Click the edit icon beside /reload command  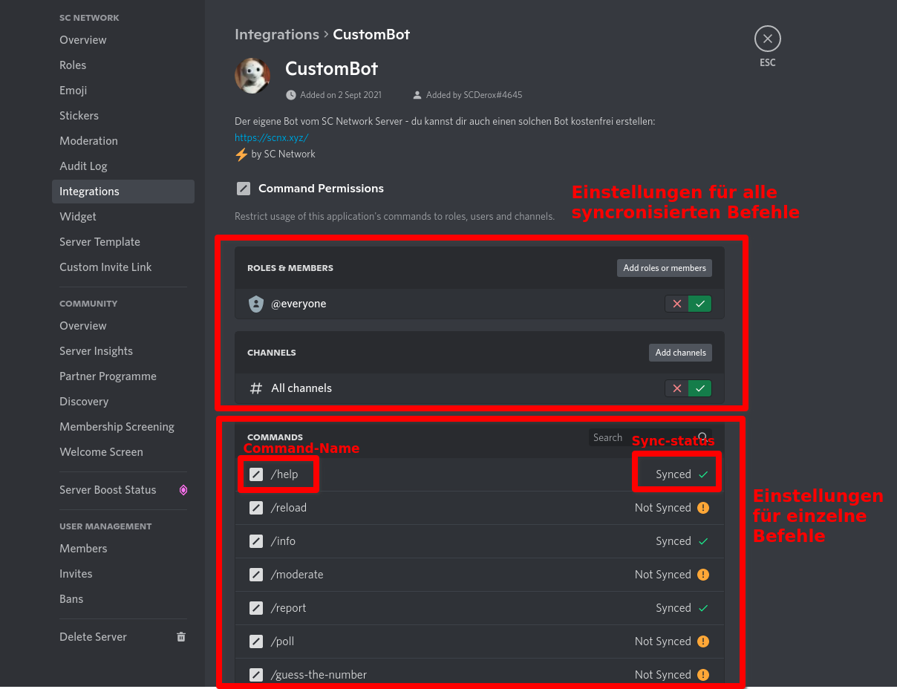pos(256,508)
